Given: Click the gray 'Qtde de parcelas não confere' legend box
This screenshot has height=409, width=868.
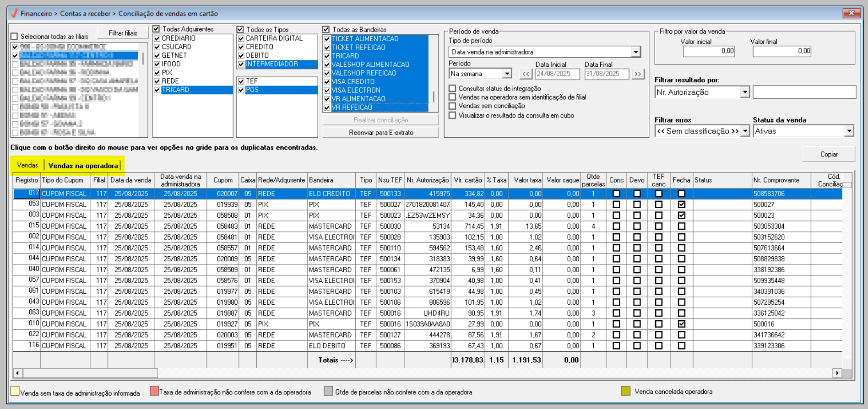Looking at the screenshot, I should click(x=328, y=391).
